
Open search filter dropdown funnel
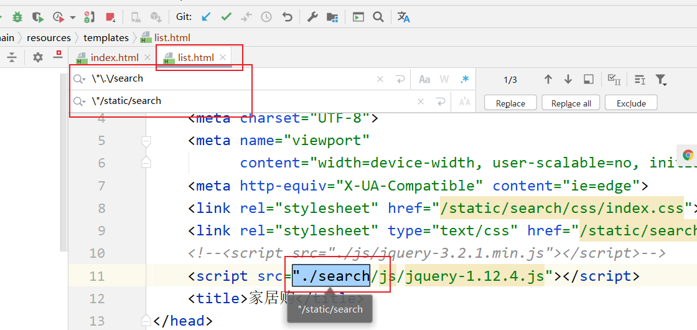coord(660,80)
